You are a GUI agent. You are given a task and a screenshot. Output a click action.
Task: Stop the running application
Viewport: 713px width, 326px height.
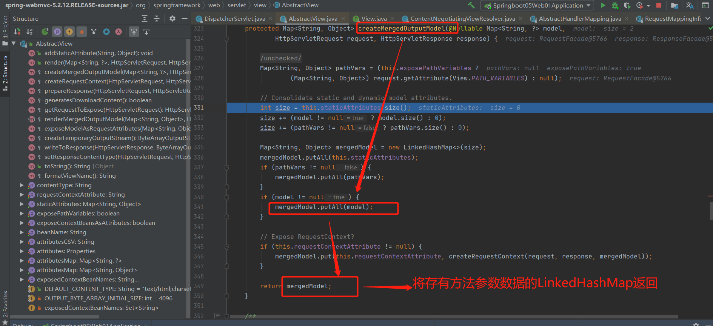659,5
